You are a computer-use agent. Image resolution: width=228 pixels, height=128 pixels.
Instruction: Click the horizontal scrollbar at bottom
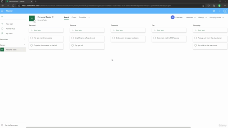click(108, 127)
